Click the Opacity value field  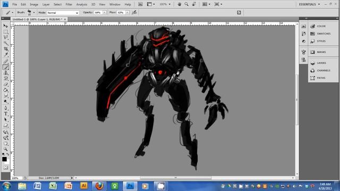pos(98,13)
